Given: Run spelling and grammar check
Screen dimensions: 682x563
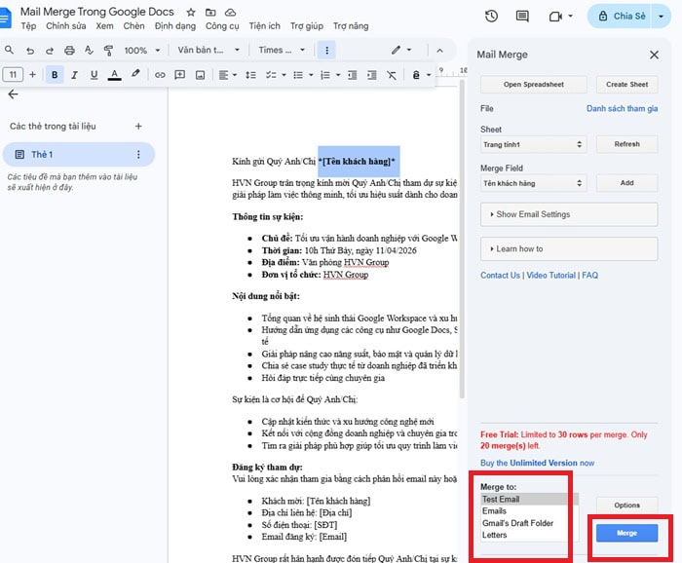Looking at the screenshot, I should point(89,51).
